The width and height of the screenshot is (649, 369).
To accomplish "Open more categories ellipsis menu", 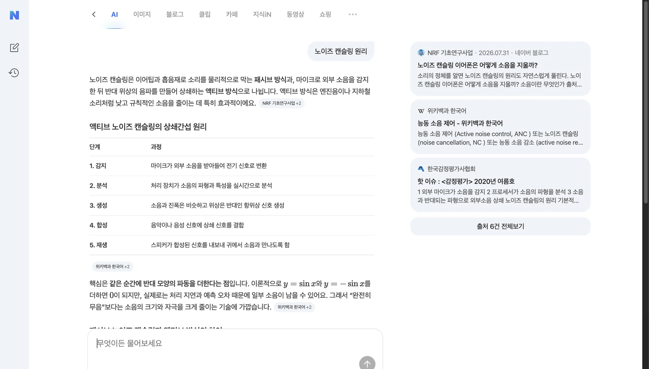I will pos(353,14).
